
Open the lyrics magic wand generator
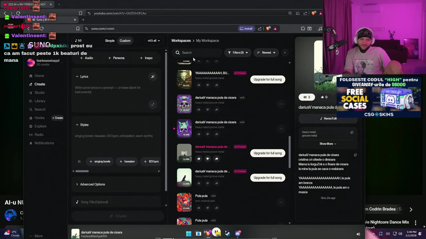pyautogui.click(x=153, y=77)
